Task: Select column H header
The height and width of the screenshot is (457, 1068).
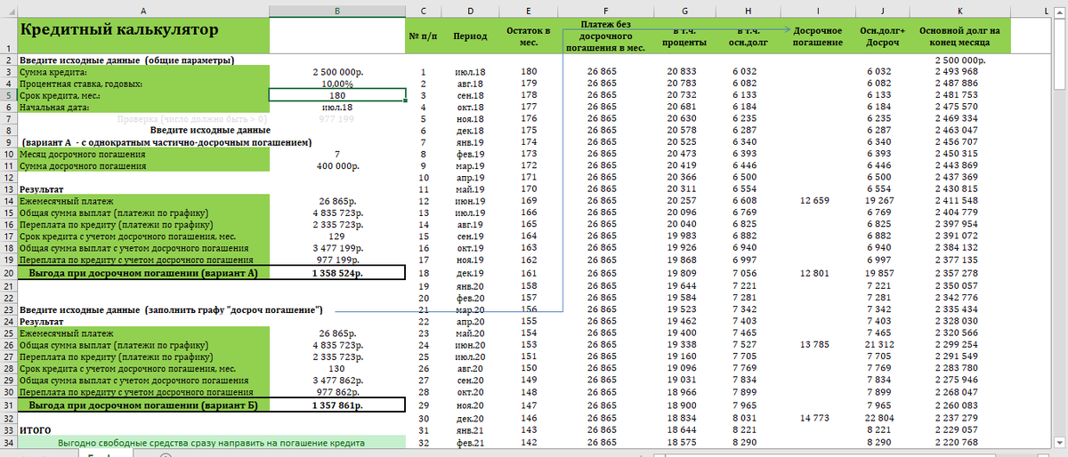Action: [x=748, y=10]
